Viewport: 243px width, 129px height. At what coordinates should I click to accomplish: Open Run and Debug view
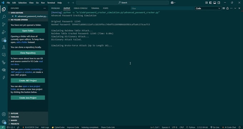coord(4,32)
